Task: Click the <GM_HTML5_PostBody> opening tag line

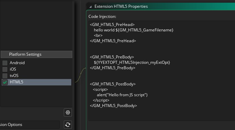Action: (x=113, y=84)
